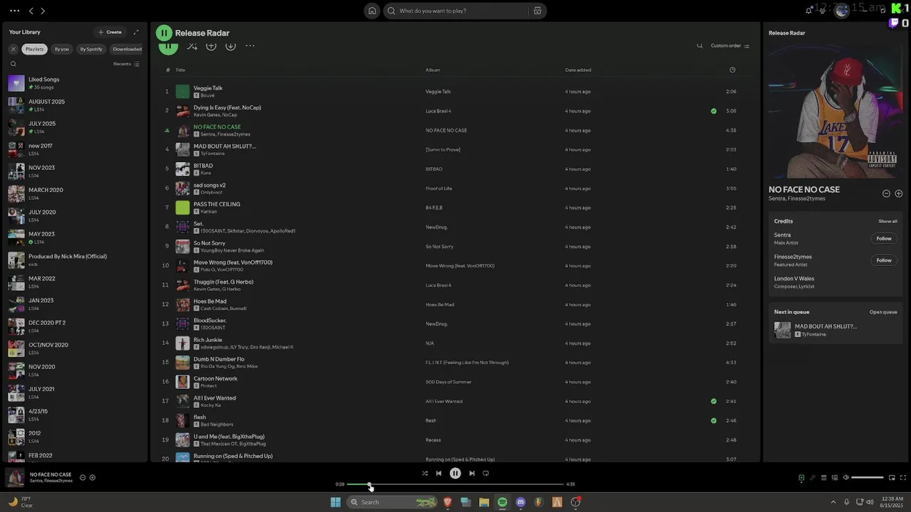911x512 pixels.
Task: Add Release Radar to Your Library
Action: tap(211, 46)
